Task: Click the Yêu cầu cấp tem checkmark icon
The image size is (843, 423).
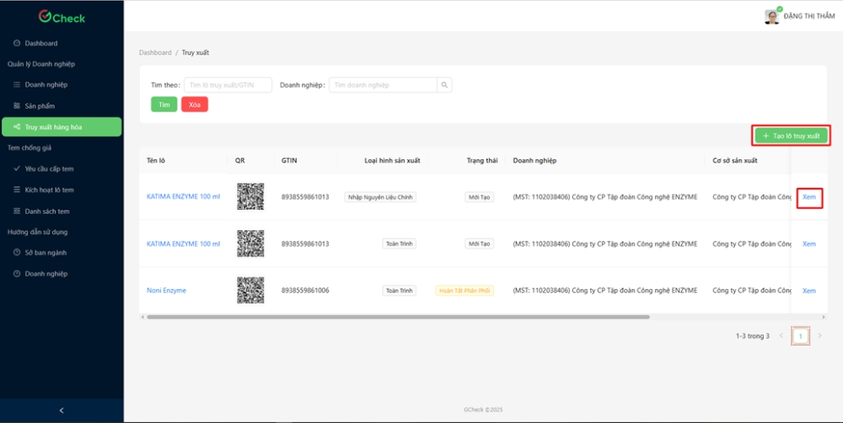Action: [17, 169]
